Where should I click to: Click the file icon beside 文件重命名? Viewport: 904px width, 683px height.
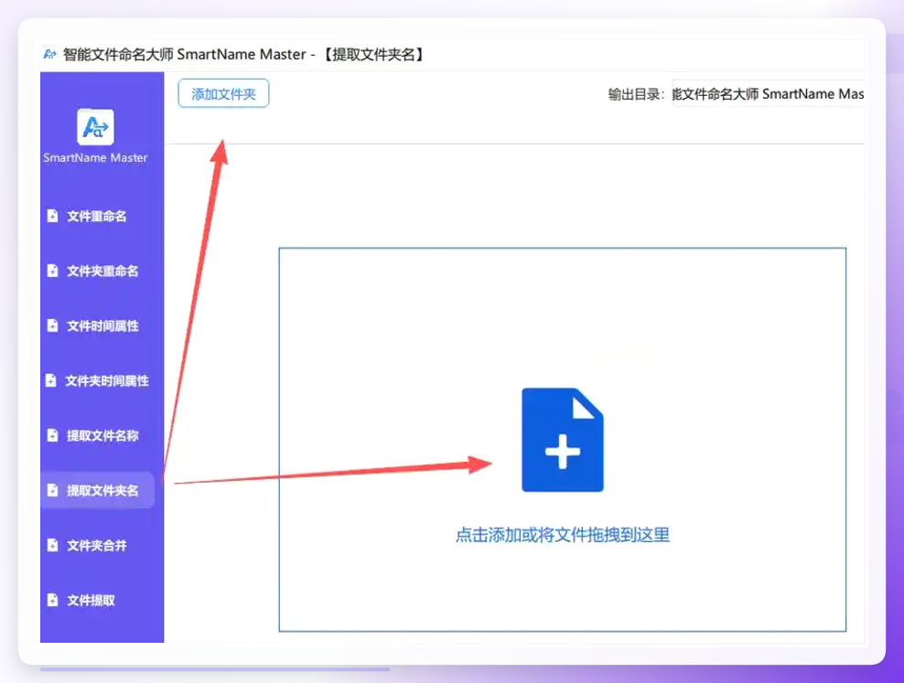(52, 216)
